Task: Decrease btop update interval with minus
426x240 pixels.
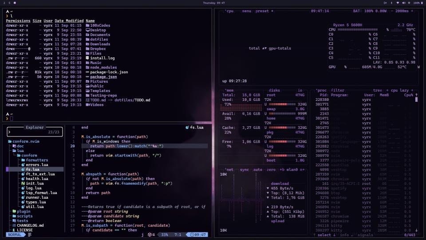Action: [x=392, y=11]
